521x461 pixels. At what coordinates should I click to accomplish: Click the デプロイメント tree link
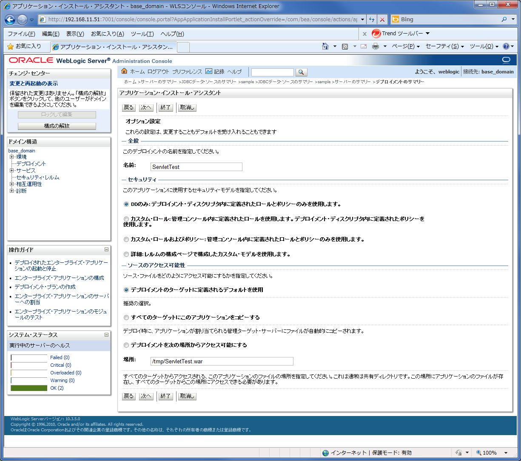click(x=31, y=164)
